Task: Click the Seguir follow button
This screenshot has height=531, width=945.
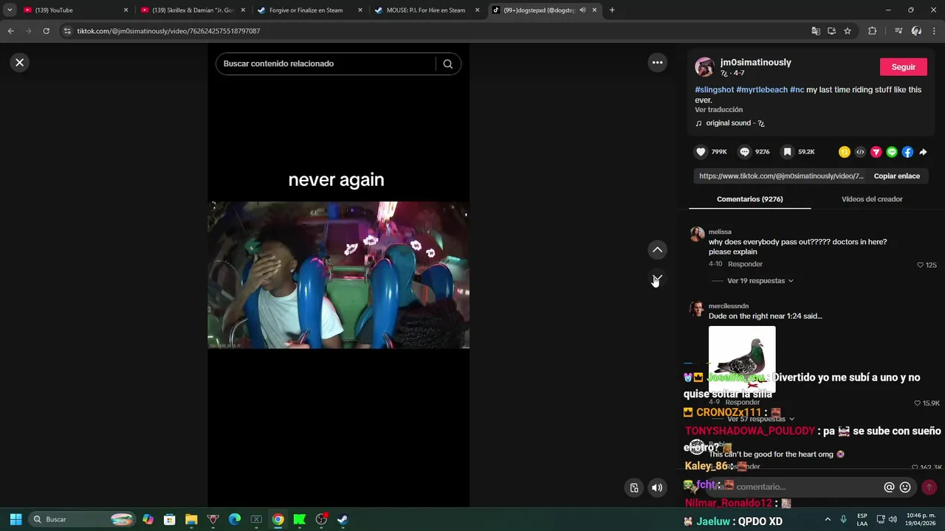Action: 903,67
